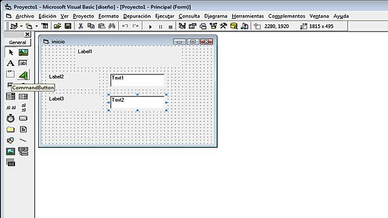
Task: Toggle the Toolbox hammer-and-wrench icon
Action: tap(224, 26)
